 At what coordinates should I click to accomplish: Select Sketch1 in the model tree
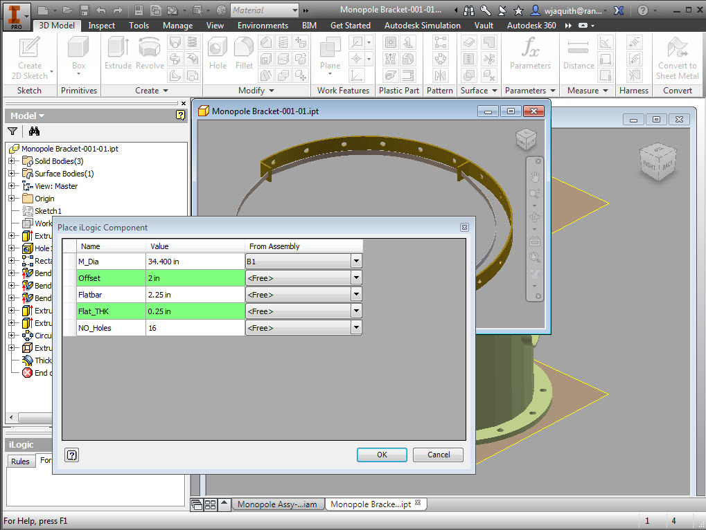[x=48, y=211]
